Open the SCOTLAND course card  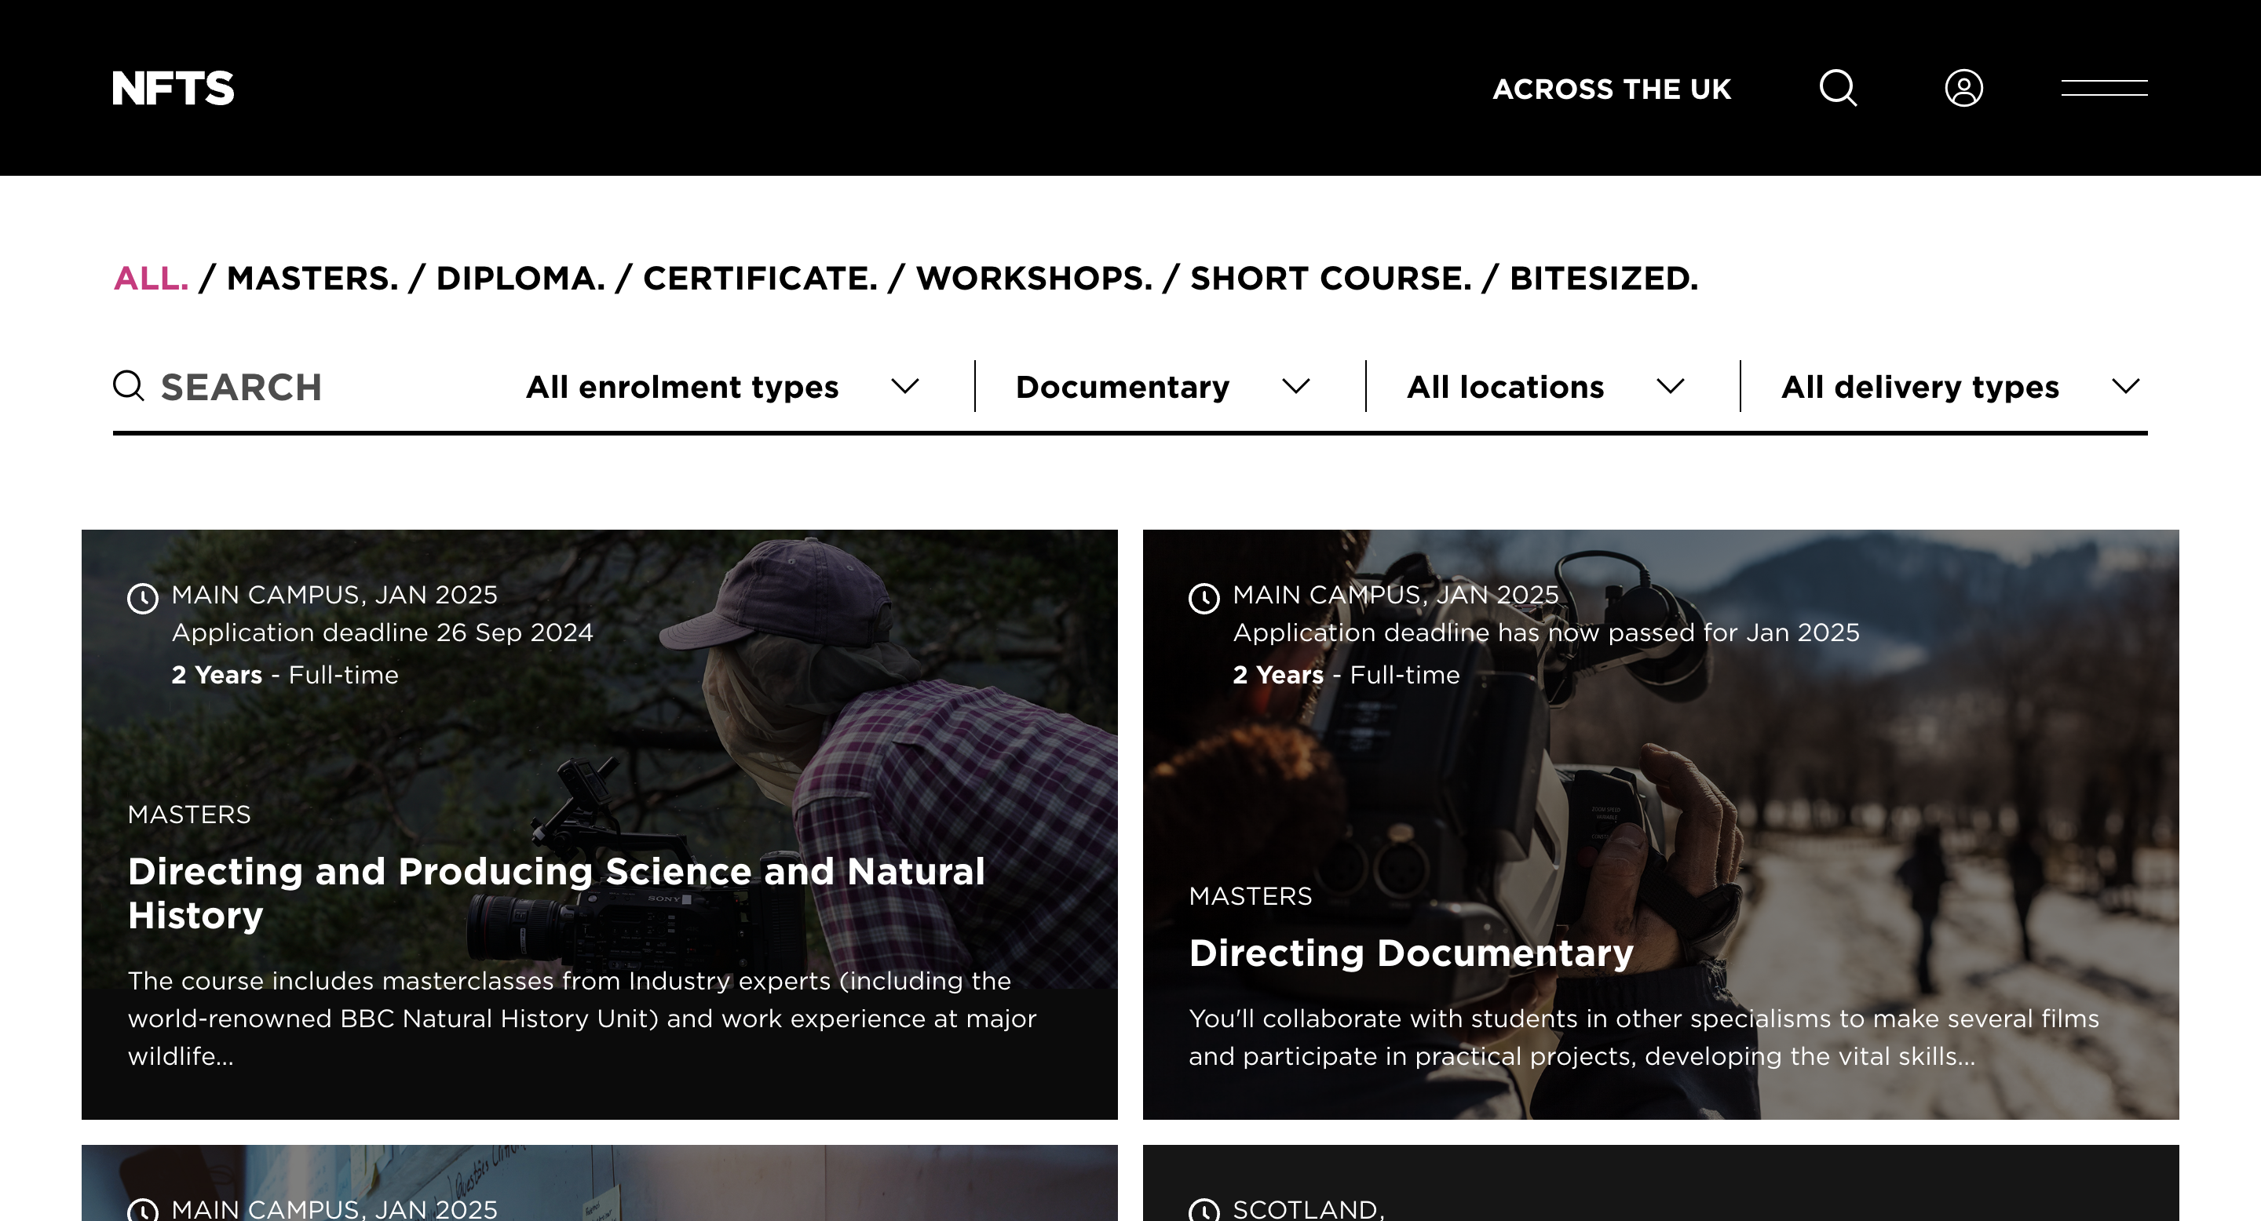coord(1660,1183)
